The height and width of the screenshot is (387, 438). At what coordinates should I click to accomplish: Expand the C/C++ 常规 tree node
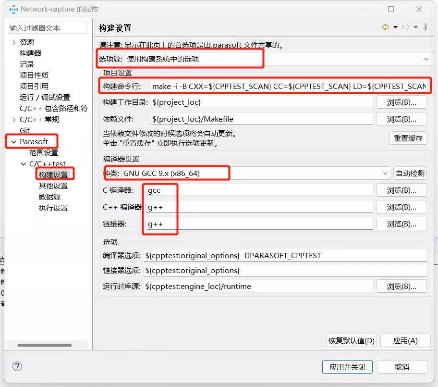coord(14,120)
